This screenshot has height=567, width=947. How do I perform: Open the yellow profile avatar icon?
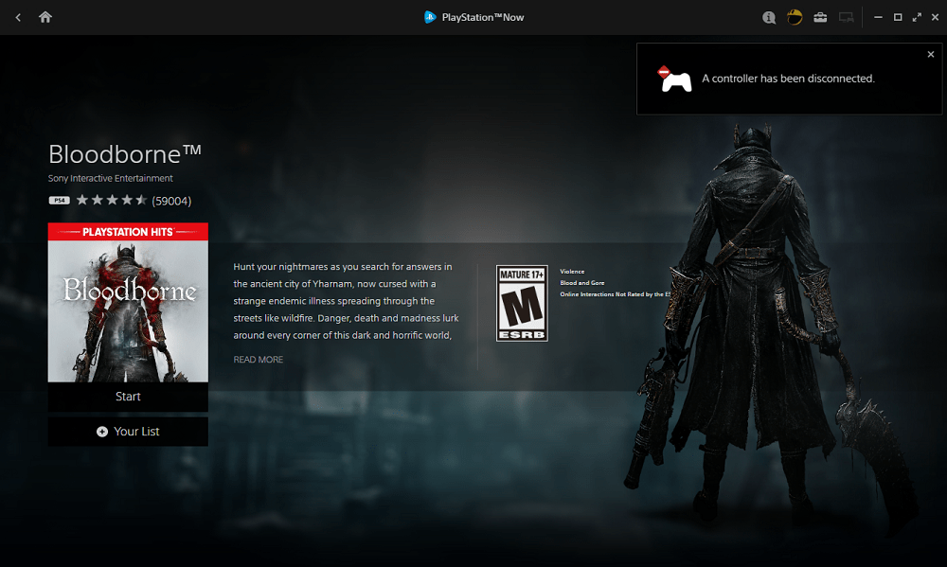[795, 17]
